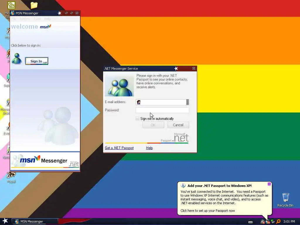The width and height of the screenshot is (300, 225).
Task: Close the MSN Messenger window
Action: tap(77, 13)
